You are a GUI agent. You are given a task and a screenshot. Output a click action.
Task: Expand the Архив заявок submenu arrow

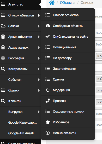[x=39, y=48]
